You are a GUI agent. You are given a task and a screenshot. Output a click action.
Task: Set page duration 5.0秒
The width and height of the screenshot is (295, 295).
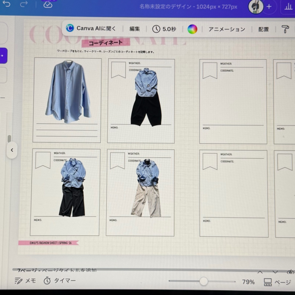[x=164, y=29]
